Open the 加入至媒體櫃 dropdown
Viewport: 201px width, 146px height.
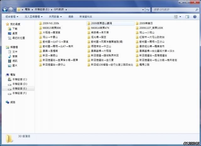point(34,17)
